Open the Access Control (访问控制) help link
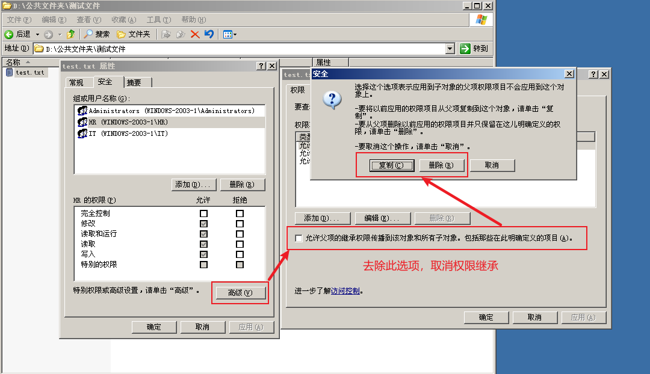This screenshot has width=650, height=374. pos(345,291)
